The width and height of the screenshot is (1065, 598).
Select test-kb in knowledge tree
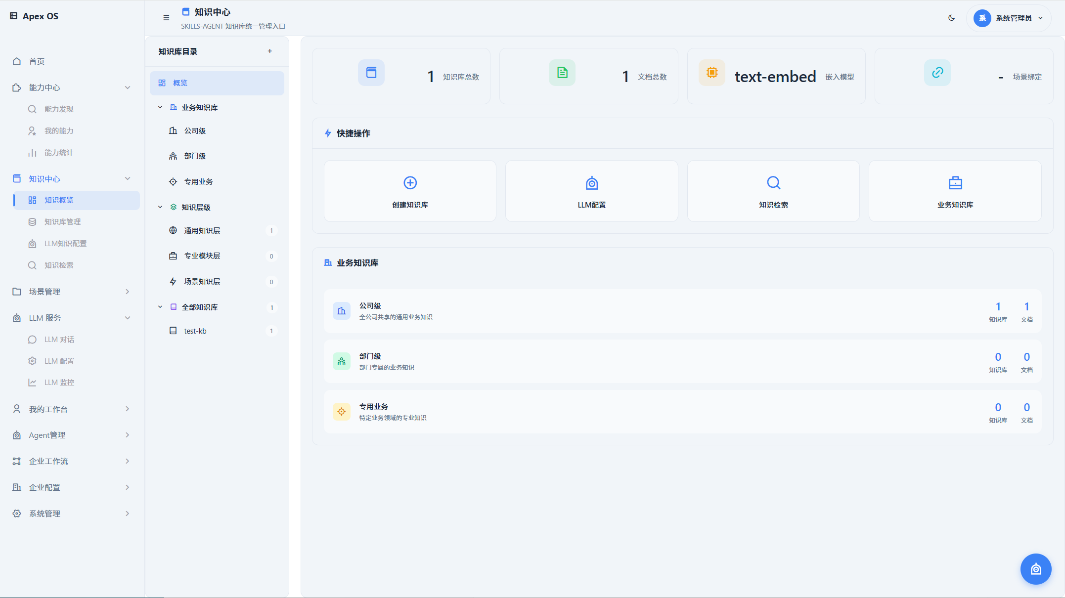[x=195, y=331]
